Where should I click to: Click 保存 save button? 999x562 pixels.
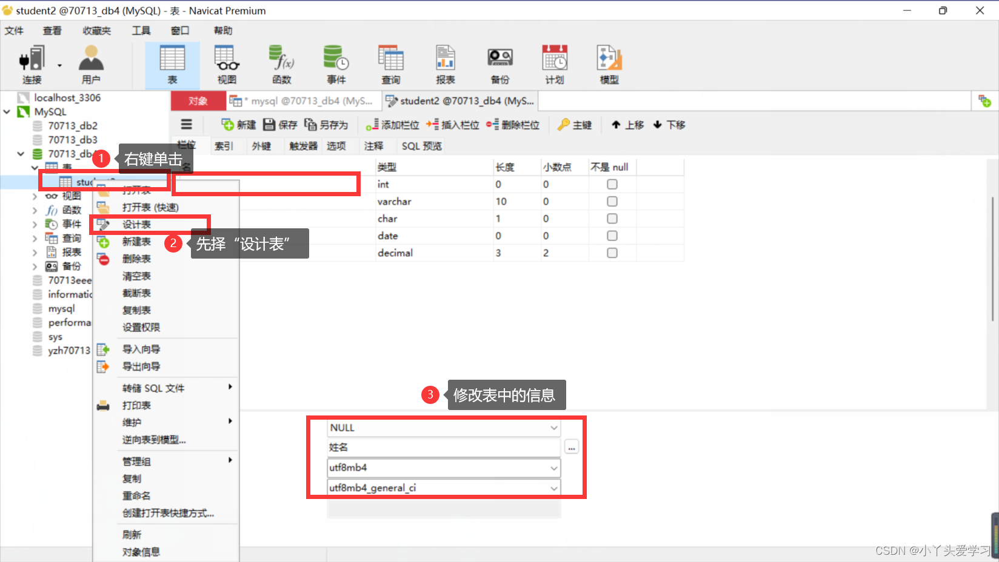tap(280, 125)
